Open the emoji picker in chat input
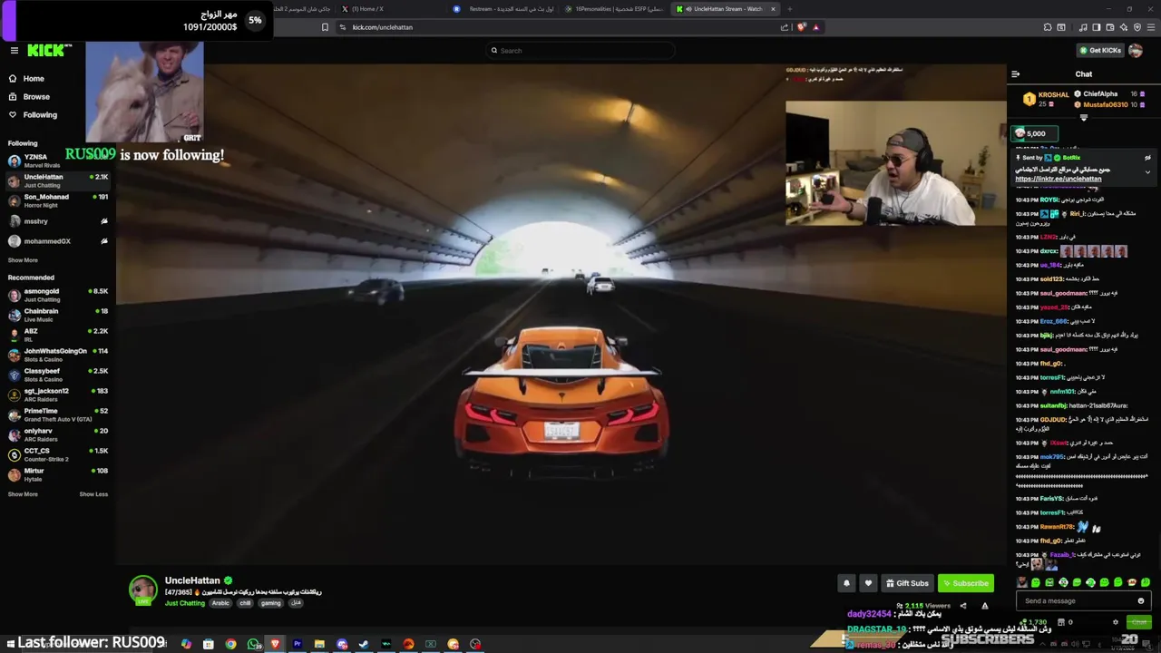 coord(1141,601)
